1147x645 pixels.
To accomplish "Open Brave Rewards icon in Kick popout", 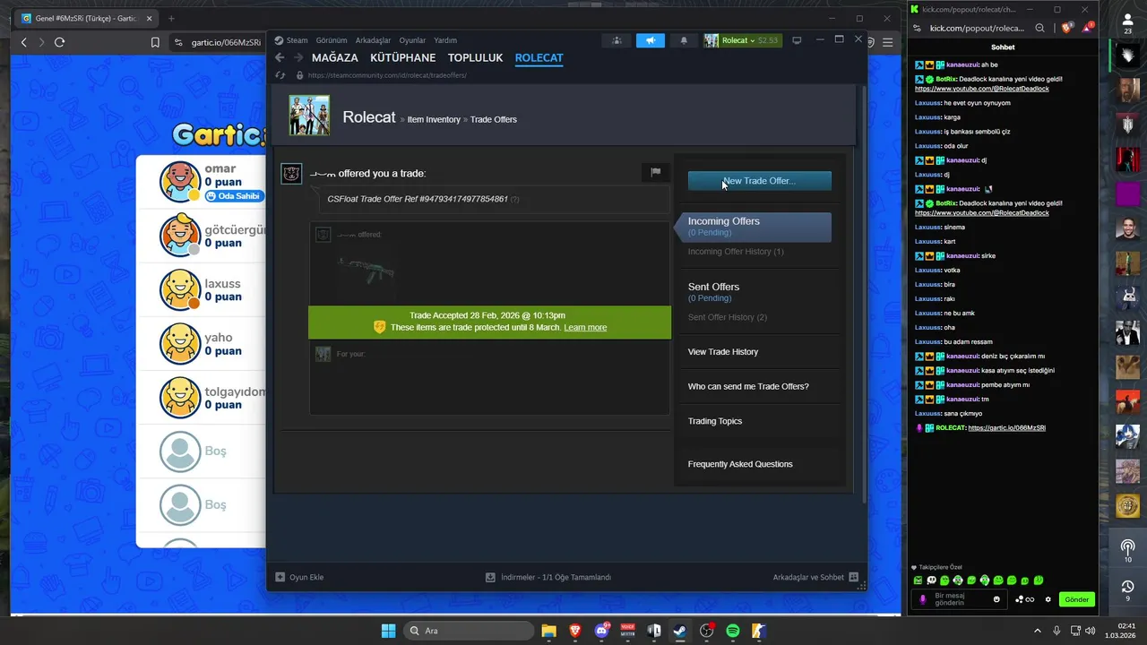I will pyautogui.click(x=1088, y=28).
